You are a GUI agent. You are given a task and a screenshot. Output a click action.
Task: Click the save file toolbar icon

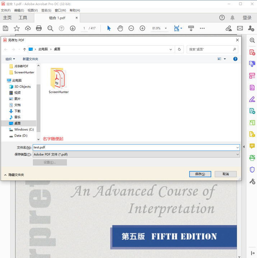click(x=5, y=28)
